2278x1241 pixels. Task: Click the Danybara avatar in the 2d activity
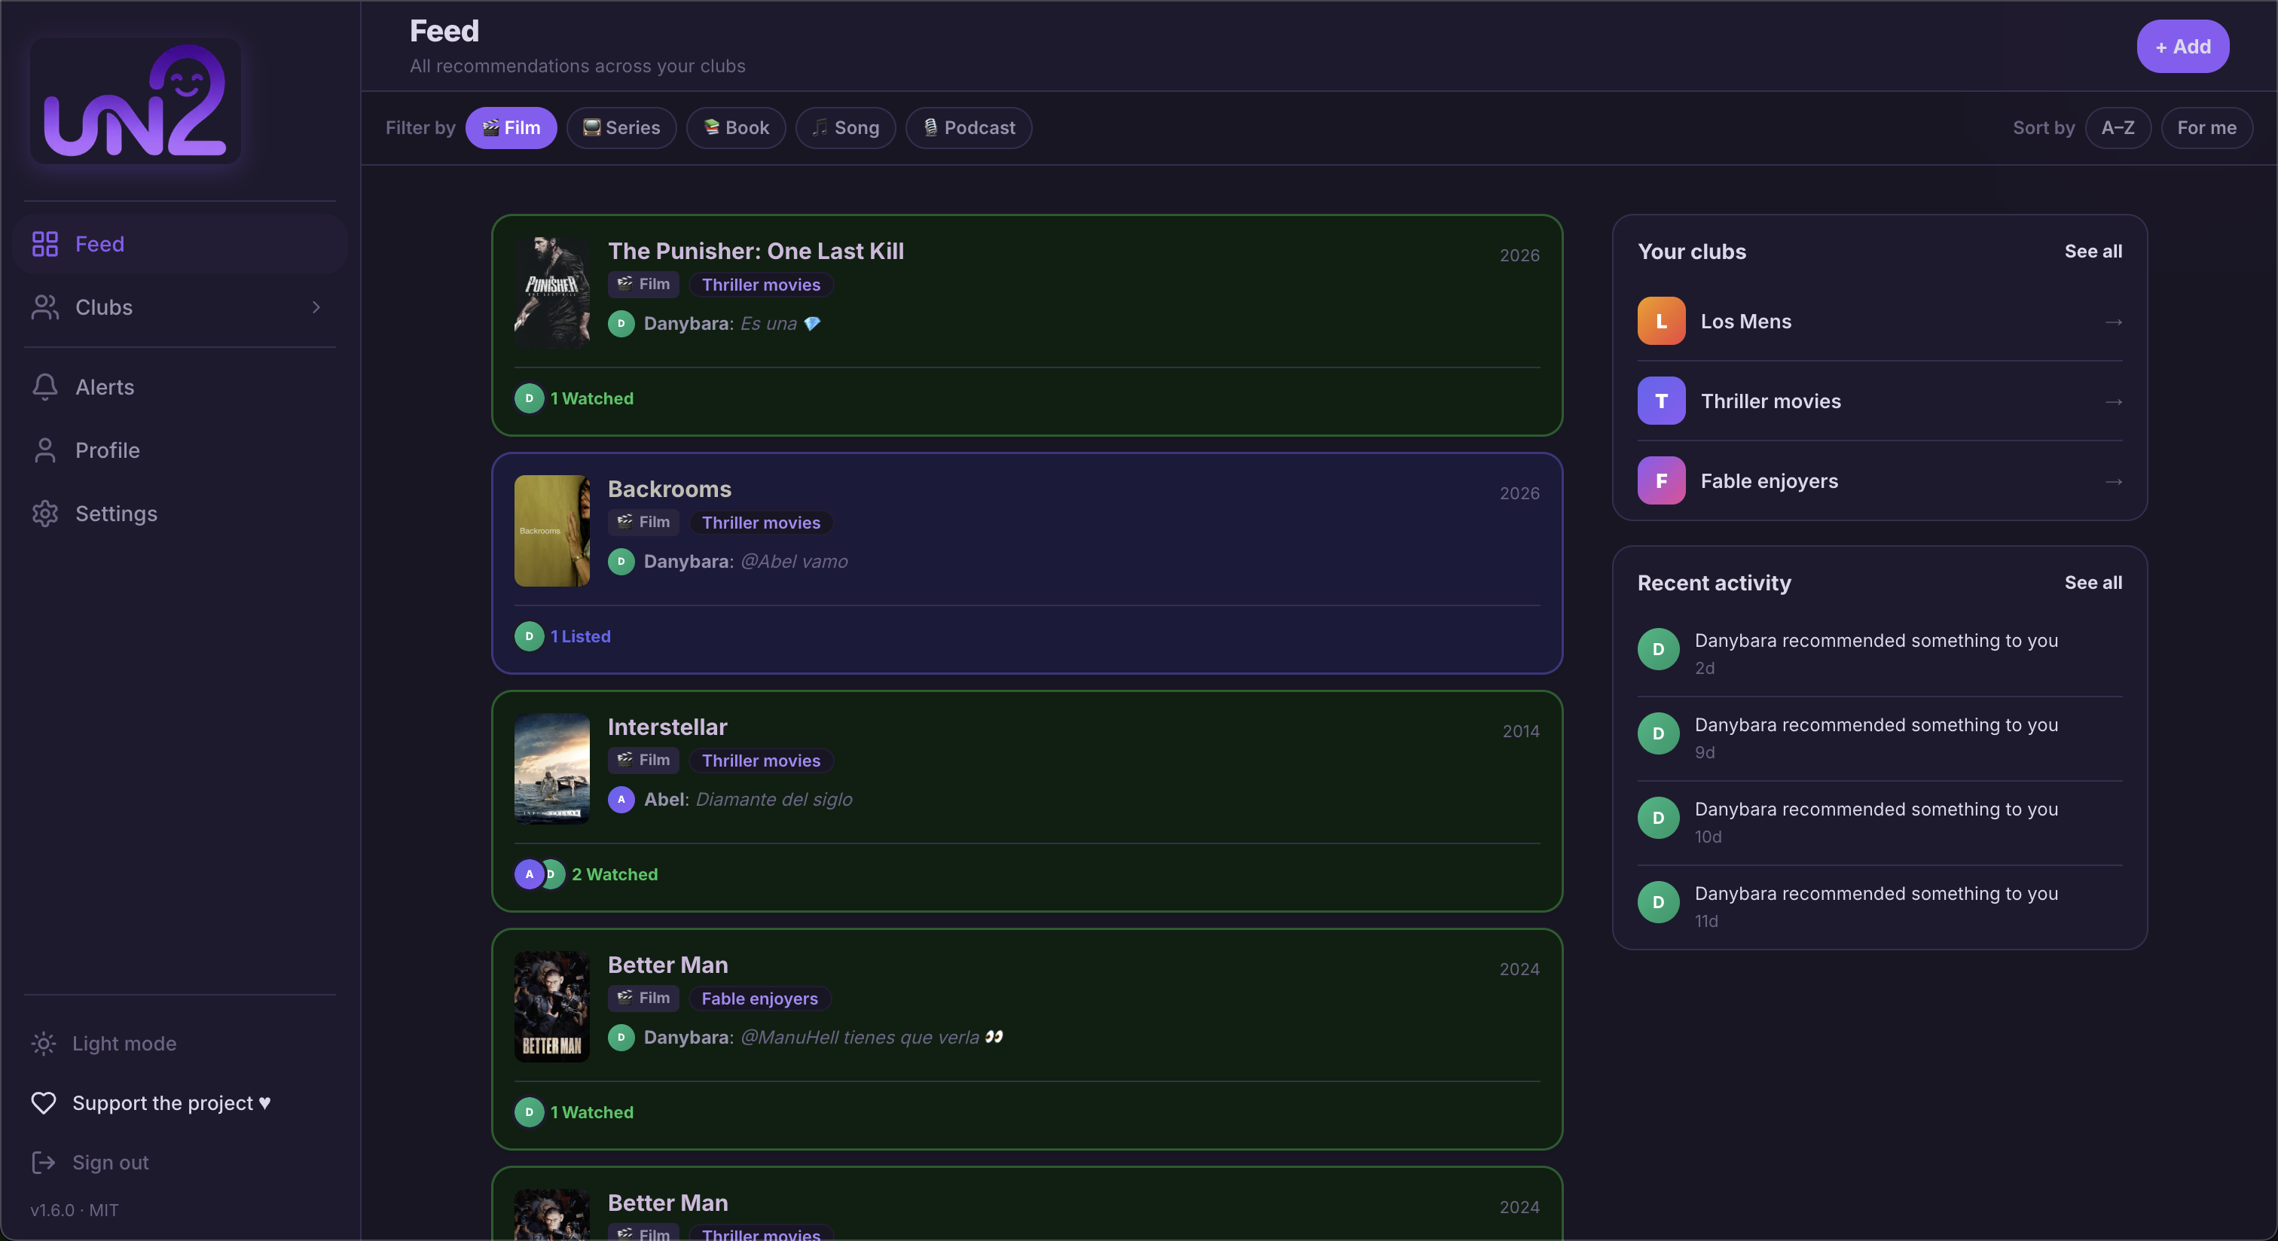pyautogui.click(x=1658, y=650)
